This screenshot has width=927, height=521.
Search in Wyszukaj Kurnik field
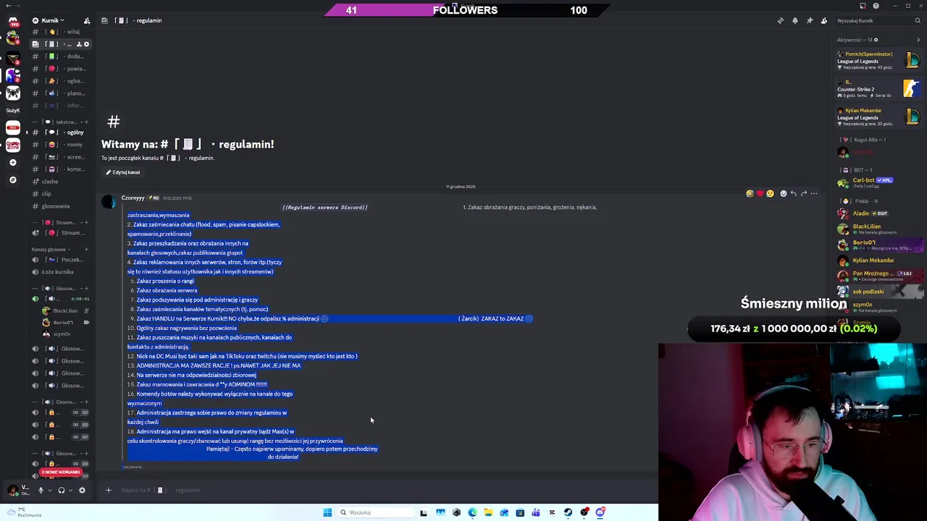coord(878,20)
